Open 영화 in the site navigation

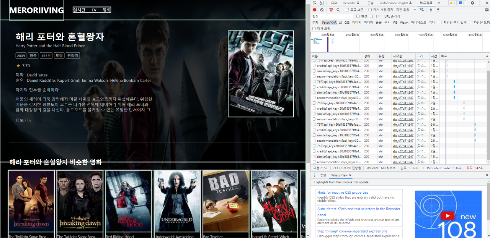coord(106,10)
